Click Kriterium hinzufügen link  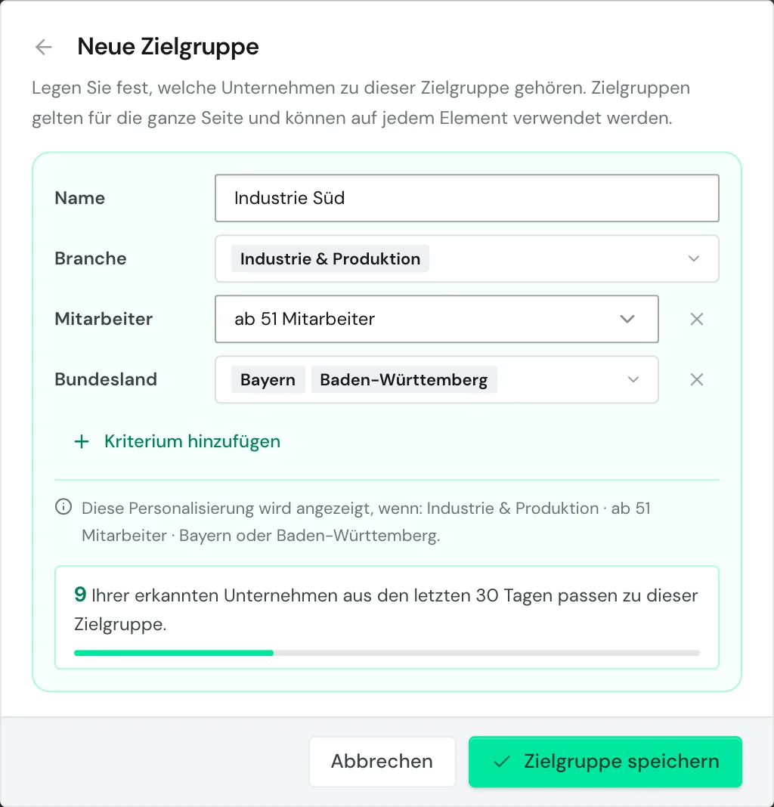[192, 441]
